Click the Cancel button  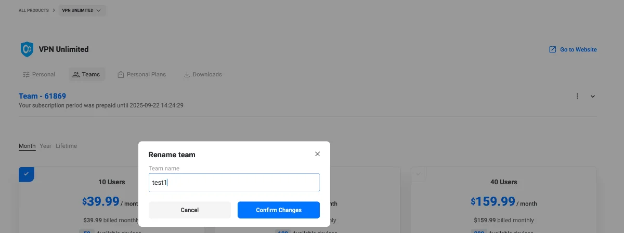[x=189, y=210]
